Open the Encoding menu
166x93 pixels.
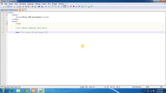(x=23, y=4)
